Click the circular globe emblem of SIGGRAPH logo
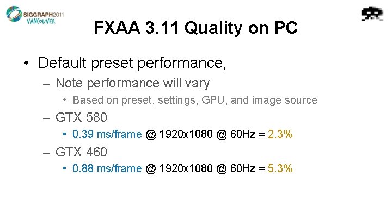 pos(14,14)
